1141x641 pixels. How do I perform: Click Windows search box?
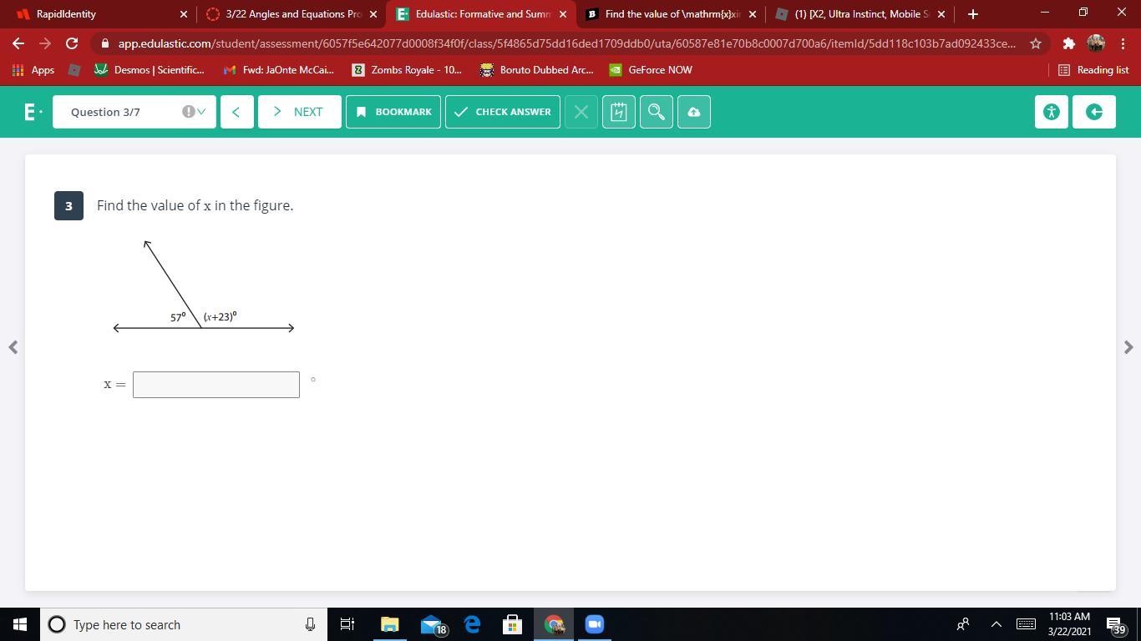pyautogui.click(x=183, y=624)
